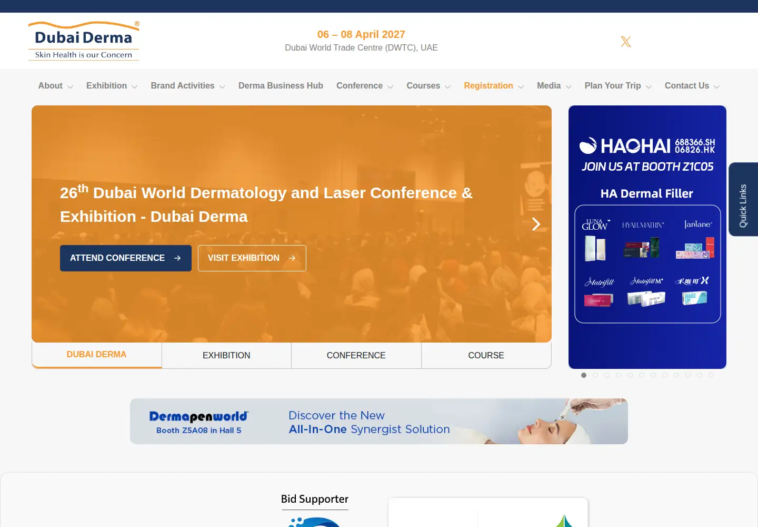Viewport: 758px width, 527px height.
Task: Open the X (Twitter) social icon
Action: (626, 42)
